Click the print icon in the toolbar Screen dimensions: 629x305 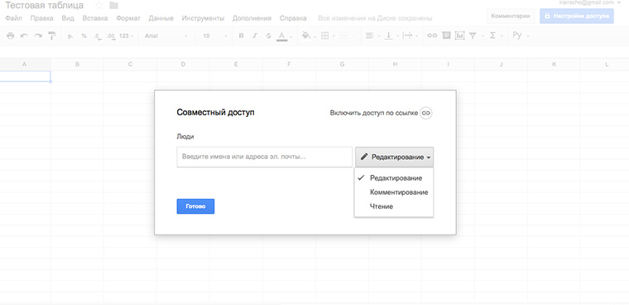tap(11, 36)
